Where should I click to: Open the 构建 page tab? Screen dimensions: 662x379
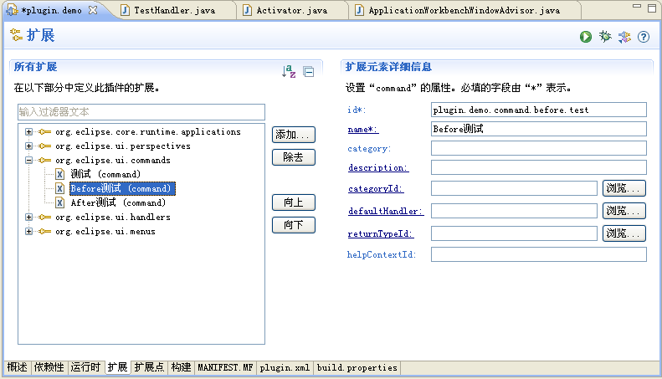tap(181, 367)
